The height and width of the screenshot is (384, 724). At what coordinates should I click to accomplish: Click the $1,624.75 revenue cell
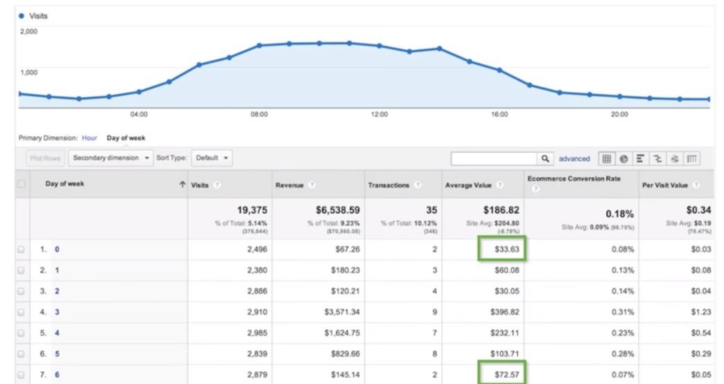coord(342,333)
